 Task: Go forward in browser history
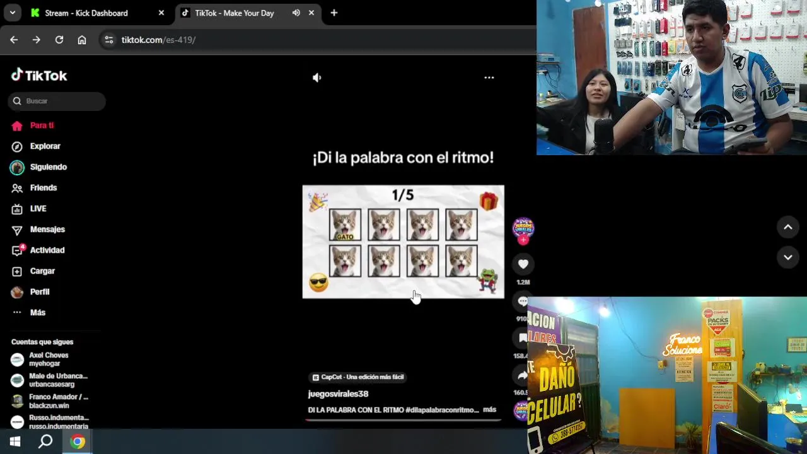click(x=37, y=40)
